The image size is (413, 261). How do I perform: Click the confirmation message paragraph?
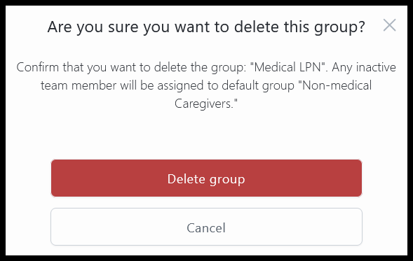[206, 85]
